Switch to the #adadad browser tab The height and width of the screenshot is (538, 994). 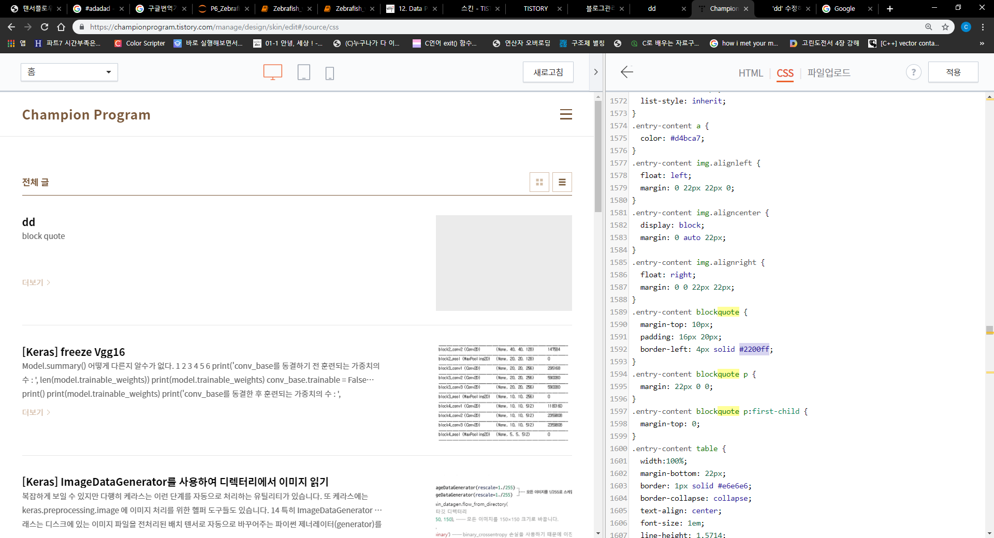pos(97,9)
